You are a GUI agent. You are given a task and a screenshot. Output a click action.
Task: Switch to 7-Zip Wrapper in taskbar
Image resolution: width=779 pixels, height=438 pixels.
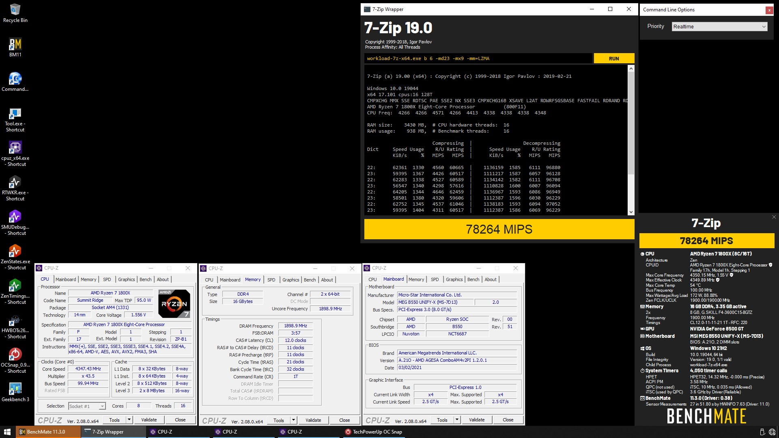(x=113, y=432)
